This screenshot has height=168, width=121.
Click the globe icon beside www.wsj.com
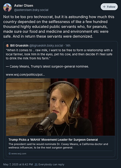point(10,154)
